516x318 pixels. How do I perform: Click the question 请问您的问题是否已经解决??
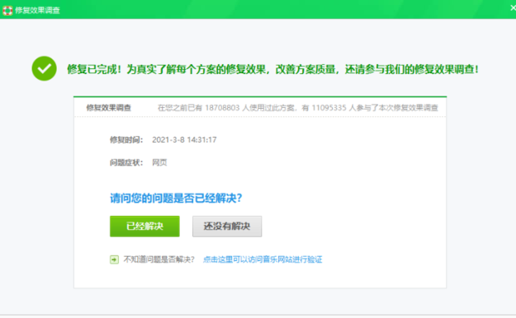point(176,198)
